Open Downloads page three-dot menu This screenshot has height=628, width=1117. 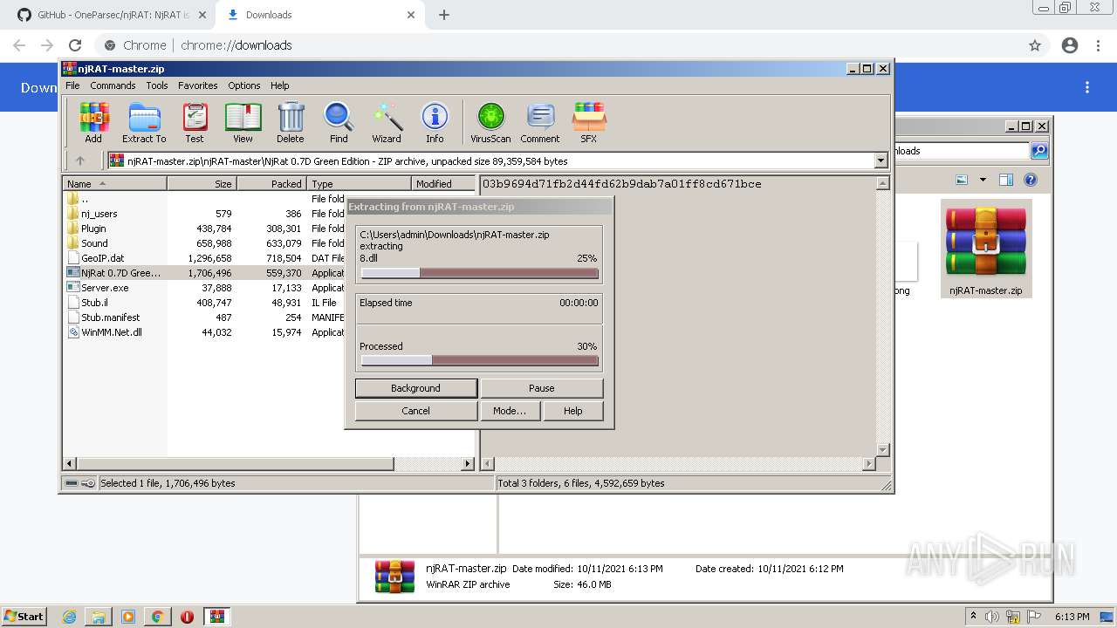coord(1087,87)
